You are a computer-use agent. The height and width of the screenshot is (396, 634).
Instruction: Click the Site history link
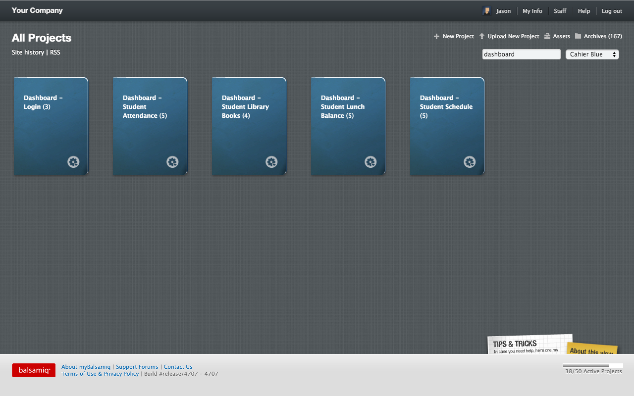[28, 52]
